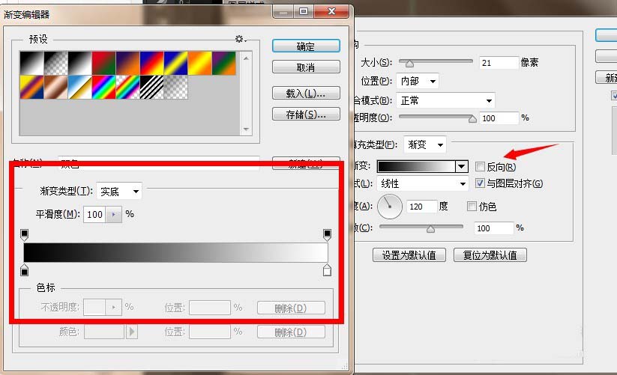Open the gradient presets gear menu

240,38
